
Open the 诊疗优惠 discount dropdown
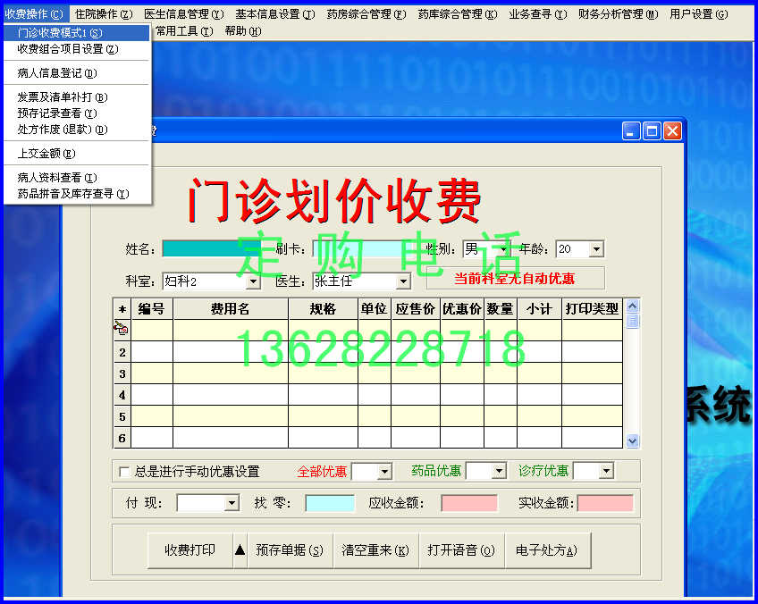pos(605,471)
